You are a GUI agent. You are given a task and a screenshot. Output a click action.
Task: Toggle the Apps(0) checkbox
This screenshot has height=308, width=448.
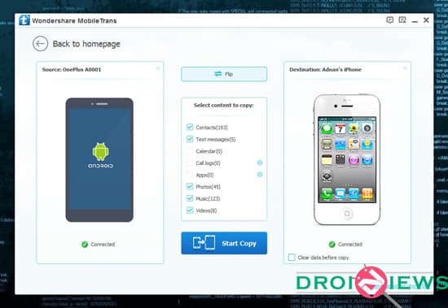click(x=190, y=175)
